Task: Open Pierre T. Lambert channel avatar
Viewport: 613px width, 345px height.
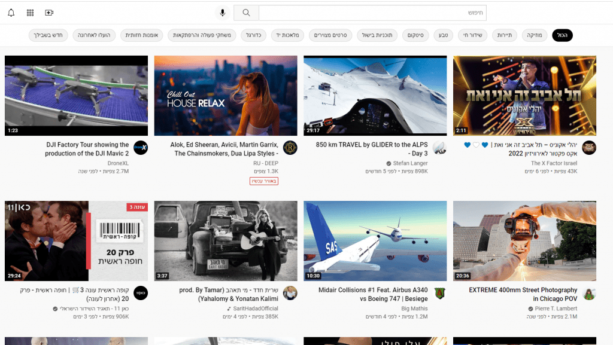Action: tap(588, 293)
